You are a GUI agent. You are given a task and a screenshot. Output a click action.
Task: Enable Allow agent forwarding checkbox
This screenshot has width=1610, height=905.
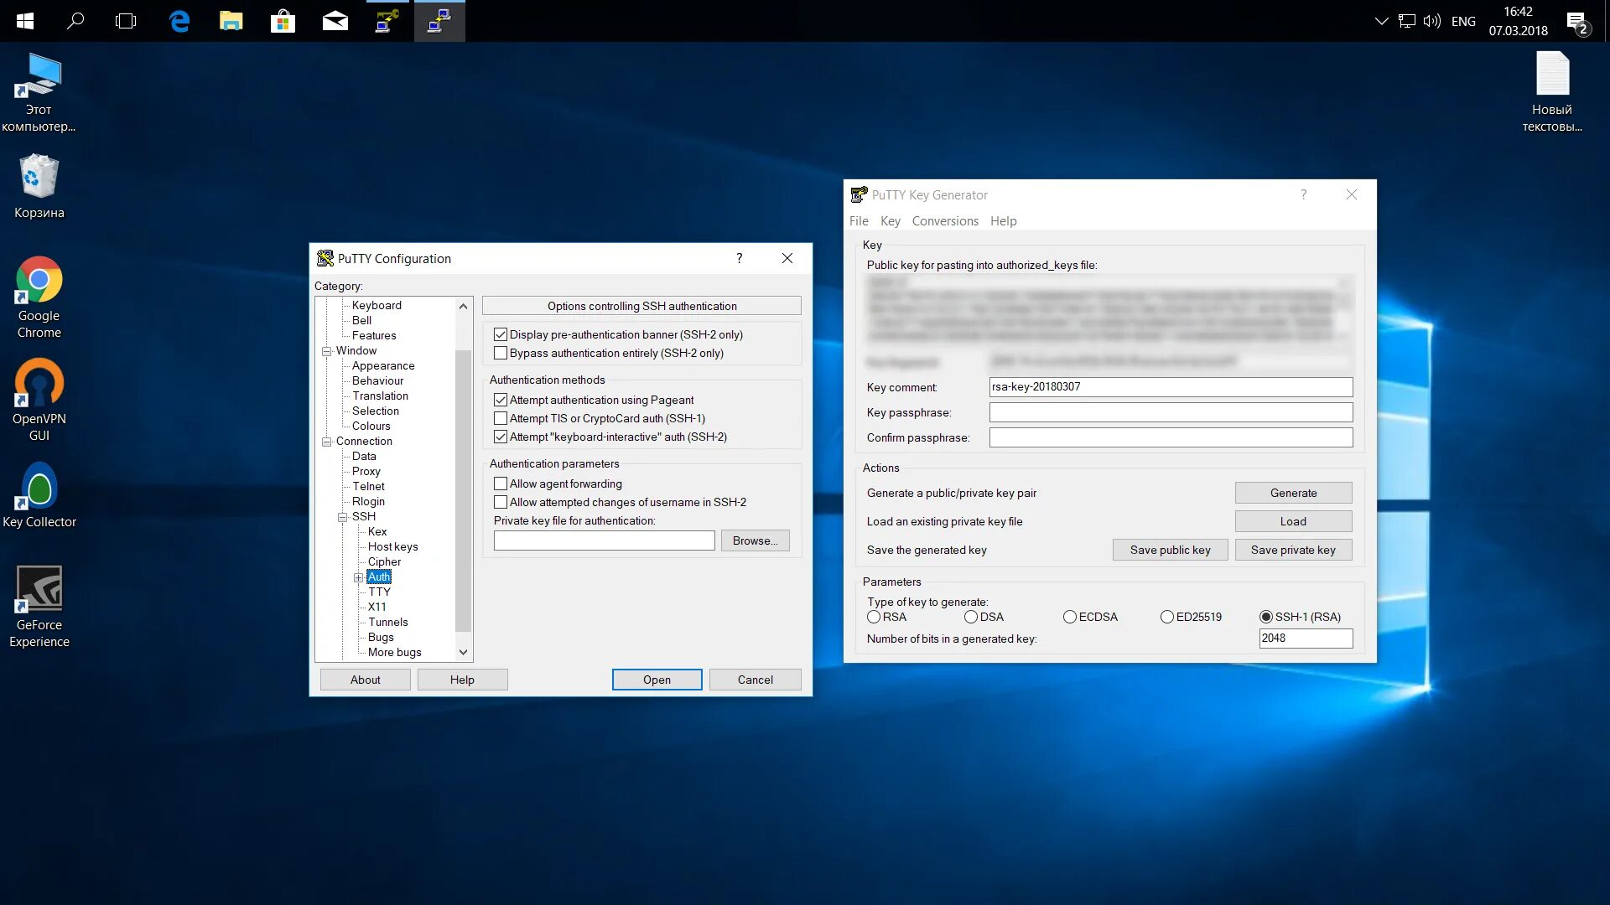[501, 484]
